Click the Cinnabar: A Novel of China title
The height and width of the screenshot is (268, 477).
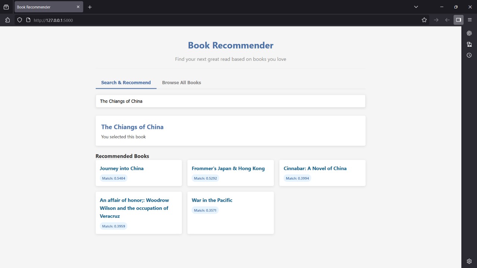[x=315, y=168]
